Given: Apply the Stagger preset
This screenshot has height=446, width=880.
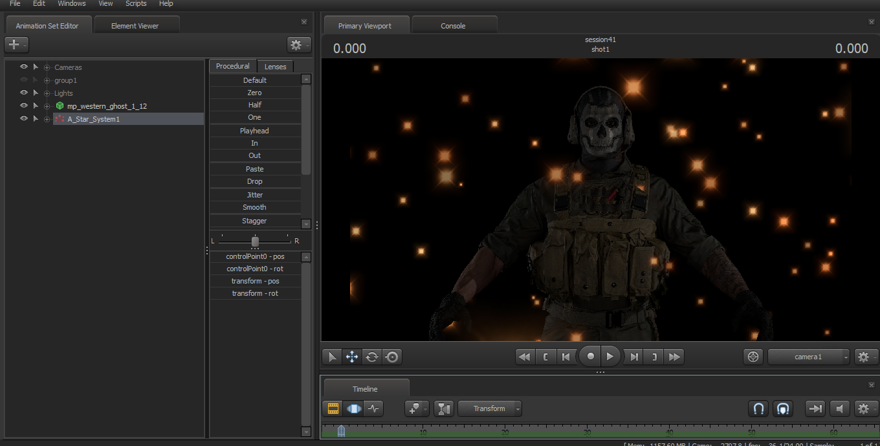Looking at the screenshot, I should tap(255, 221).
